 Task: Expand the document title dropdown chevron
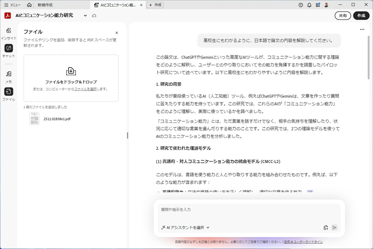85,16
